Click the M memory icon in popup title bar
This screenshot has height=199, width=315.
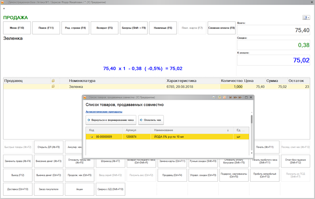point(230,97)
